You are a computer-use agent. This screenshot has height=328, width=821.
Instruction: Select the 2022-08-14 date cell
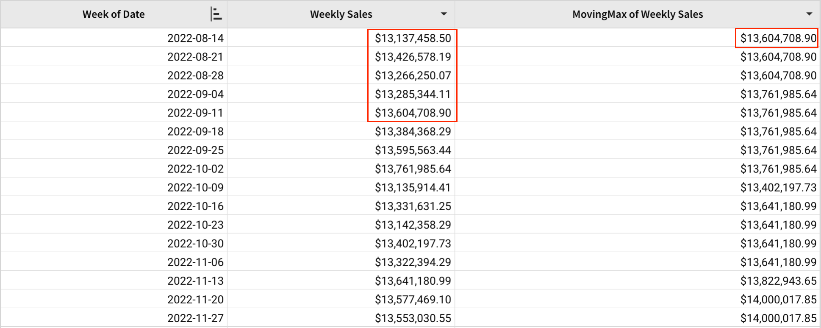195,38
